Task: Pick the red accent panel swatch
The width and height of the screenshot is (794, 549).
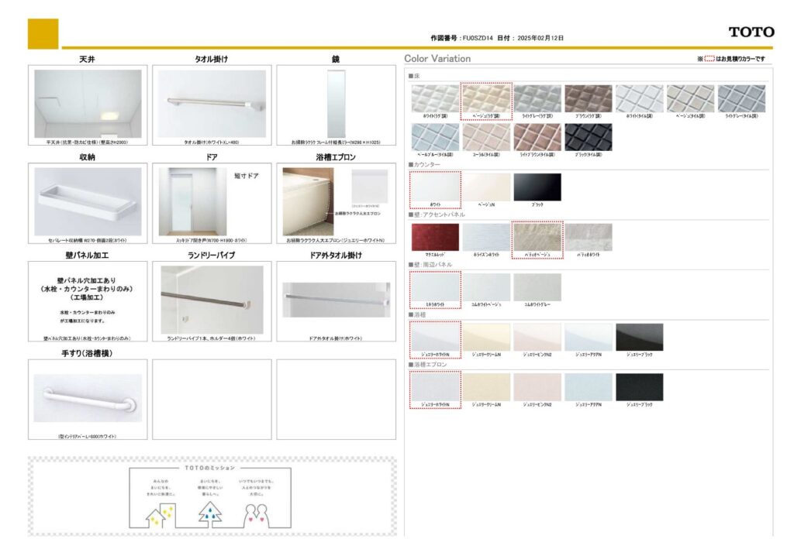Action: tap(434, 237)
